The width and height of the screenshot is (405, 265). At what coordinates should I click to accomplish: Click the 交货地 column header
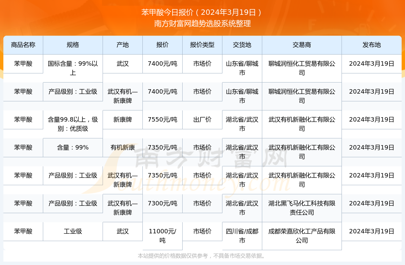[242, 45]
